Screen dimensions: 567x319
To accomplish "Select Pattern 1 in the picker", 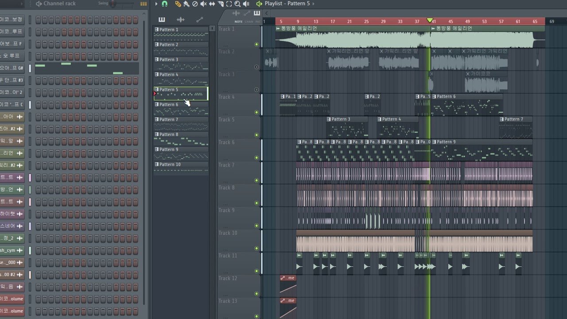I will (181, 33).
